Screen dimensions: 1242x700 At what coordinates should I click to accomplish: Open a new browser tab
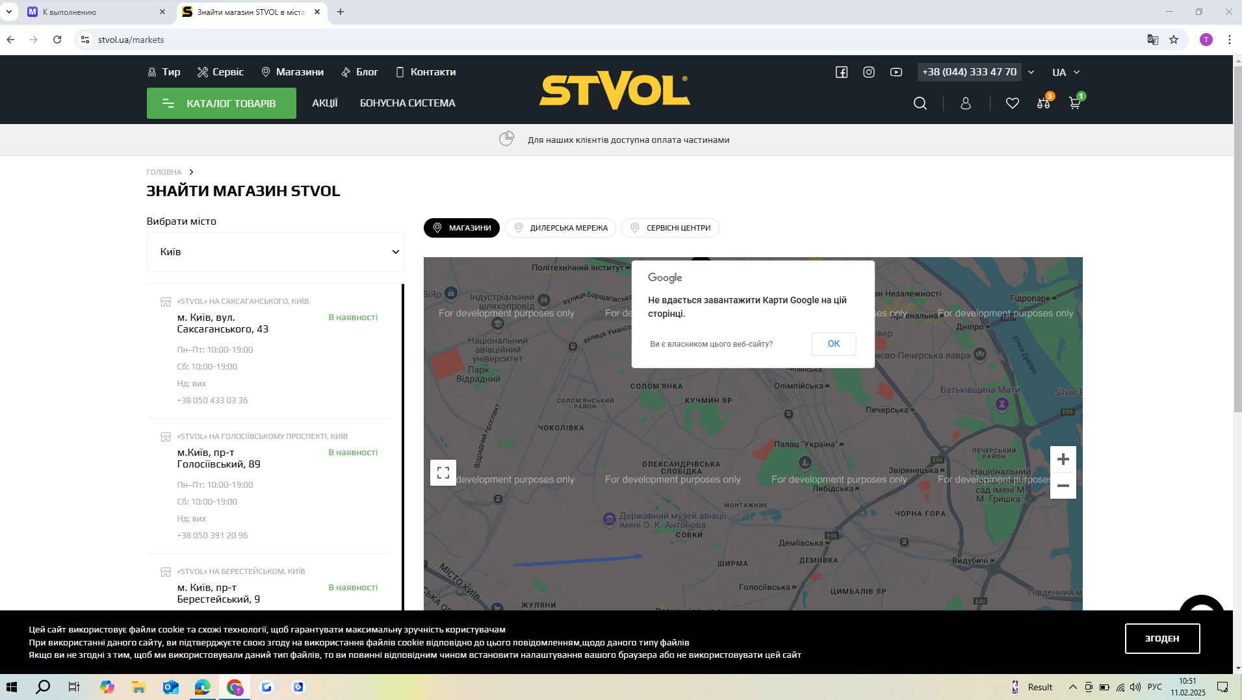pos(341,12)
